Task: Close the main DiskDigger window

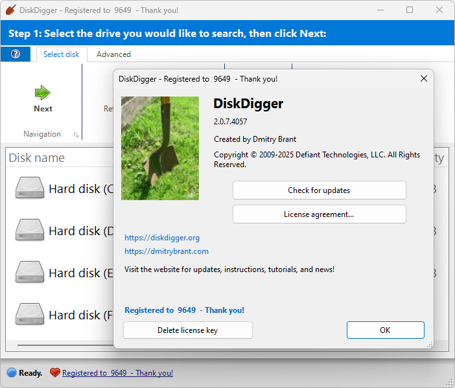Action: point(439,10)
